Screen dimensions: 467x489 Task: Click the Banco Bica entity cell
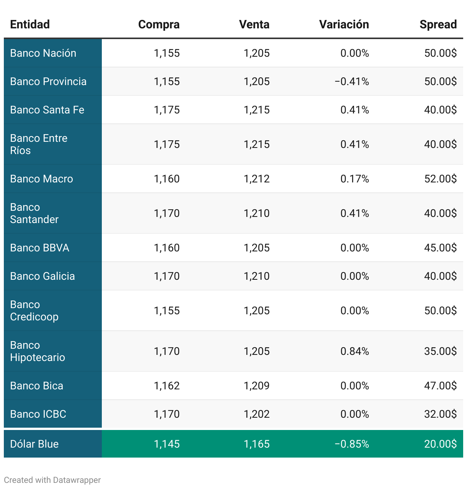pos(37,386)
